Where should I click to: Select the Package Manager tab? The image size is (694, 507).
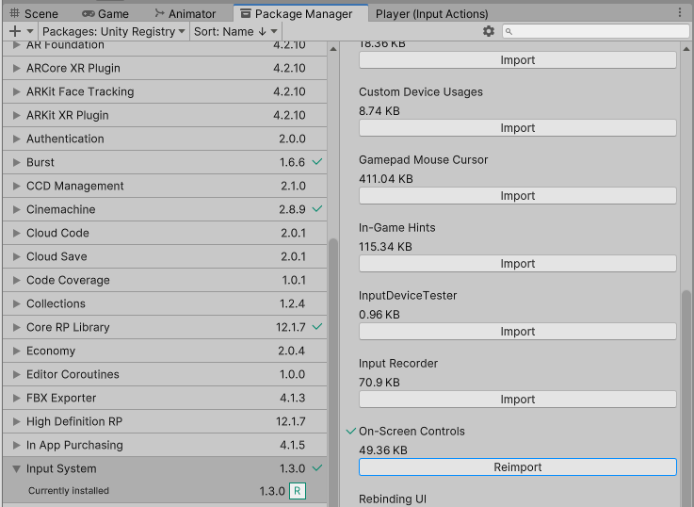tap(300, 14)
